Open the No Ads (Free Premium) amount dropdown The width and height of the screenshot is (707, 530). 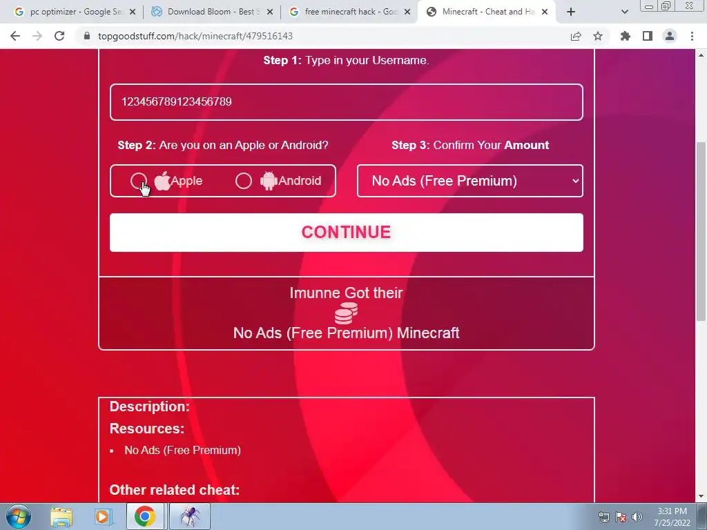coord(469,181)
